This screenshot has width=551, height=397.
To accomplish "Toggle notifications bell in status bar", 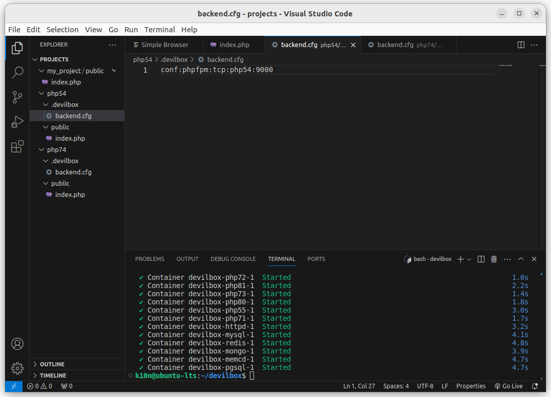I will coord(535,386).
